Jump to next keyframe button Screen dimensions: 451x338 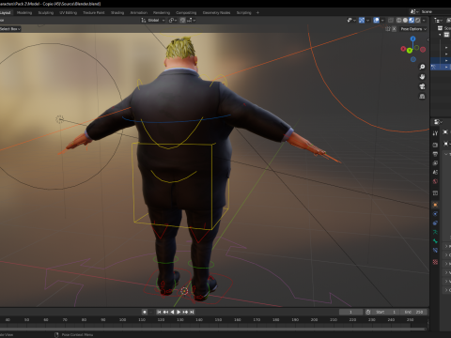click(x=185, y=312)
